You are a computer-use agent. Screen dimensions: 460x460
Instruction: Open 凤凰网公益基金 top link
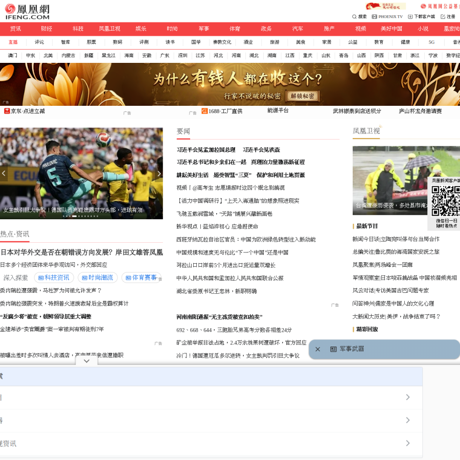point(440,6)
